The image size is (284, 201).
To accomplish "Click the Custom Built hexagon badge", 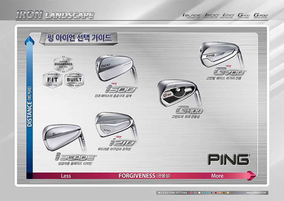I will (74, 79).
